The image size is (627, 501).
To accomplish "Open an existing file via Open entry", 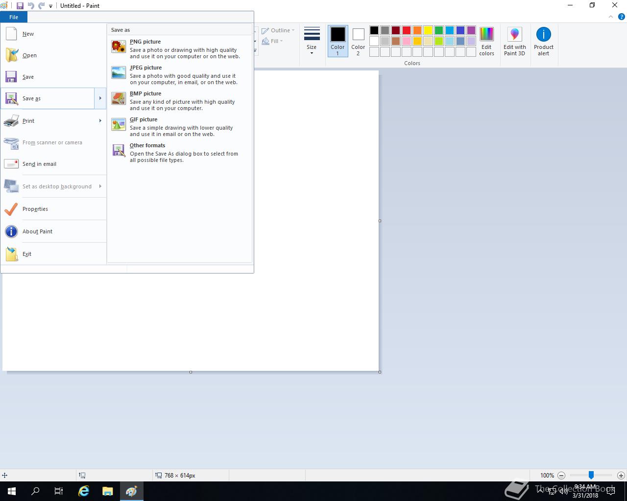I will pos(53,55).
